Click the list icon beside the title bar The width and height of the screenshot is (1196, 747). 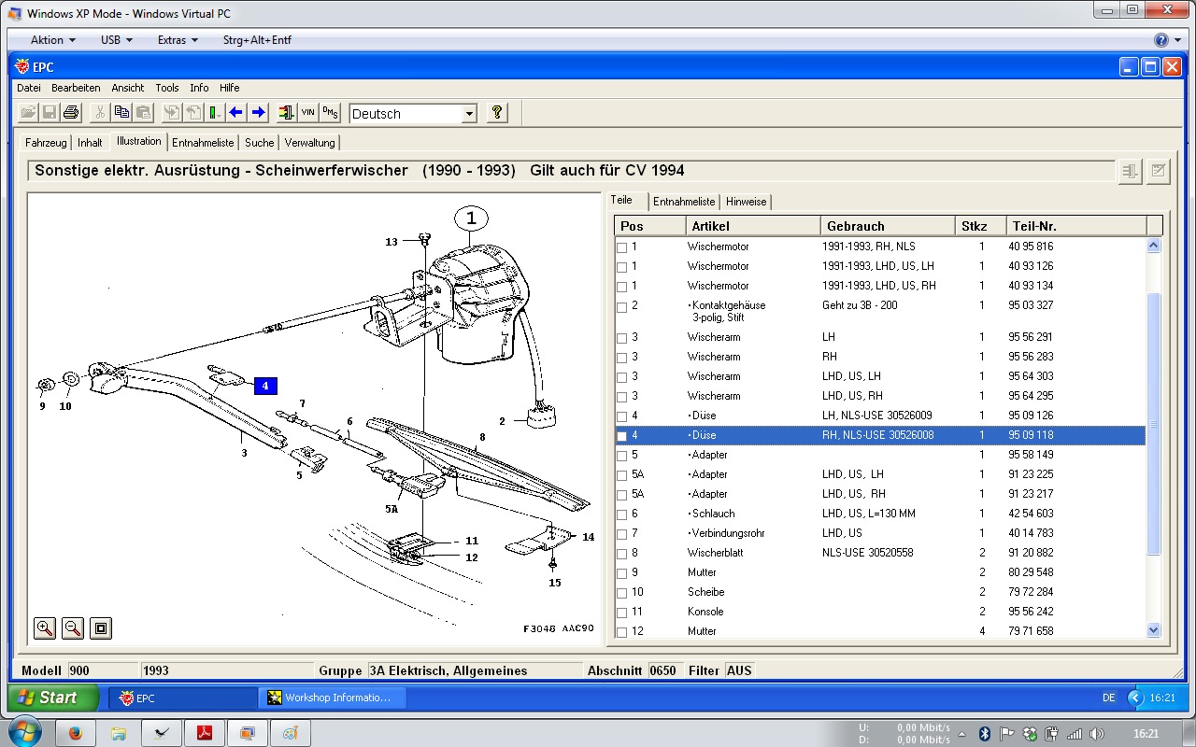click(1131, 171)
